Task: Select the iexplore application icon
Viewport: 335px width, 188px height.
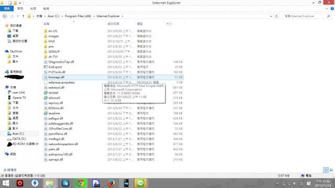Action: pyautogui.click(x=46, y=113)
